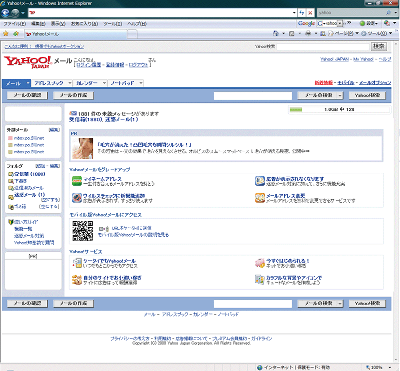
Task: Click the RSS feeds icon
Action: point(292,33)
